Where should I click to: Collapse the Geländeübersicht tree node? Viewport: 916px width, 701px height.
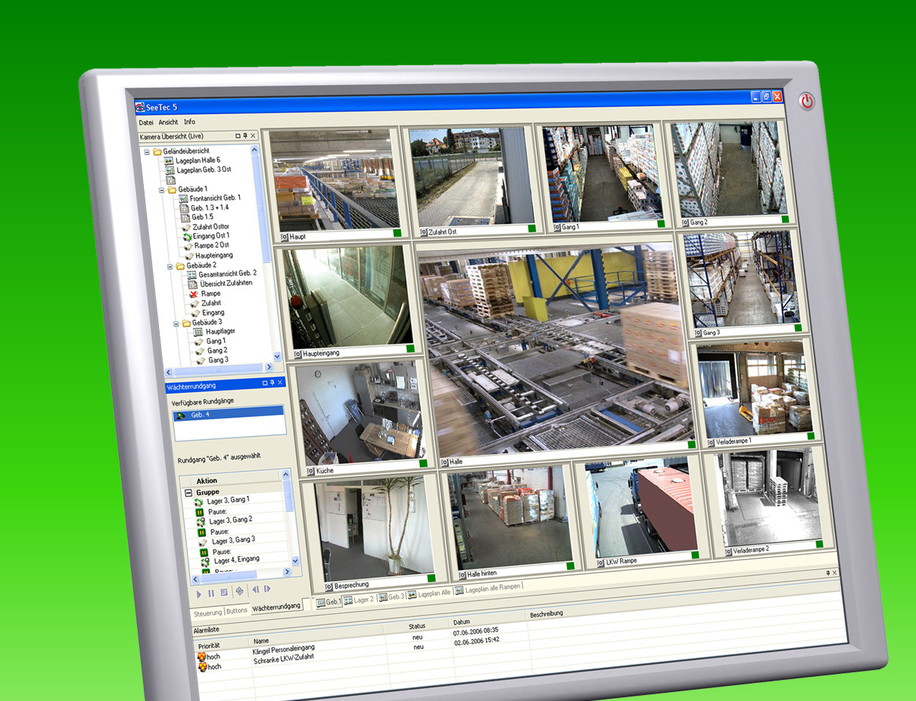point(146,151)
